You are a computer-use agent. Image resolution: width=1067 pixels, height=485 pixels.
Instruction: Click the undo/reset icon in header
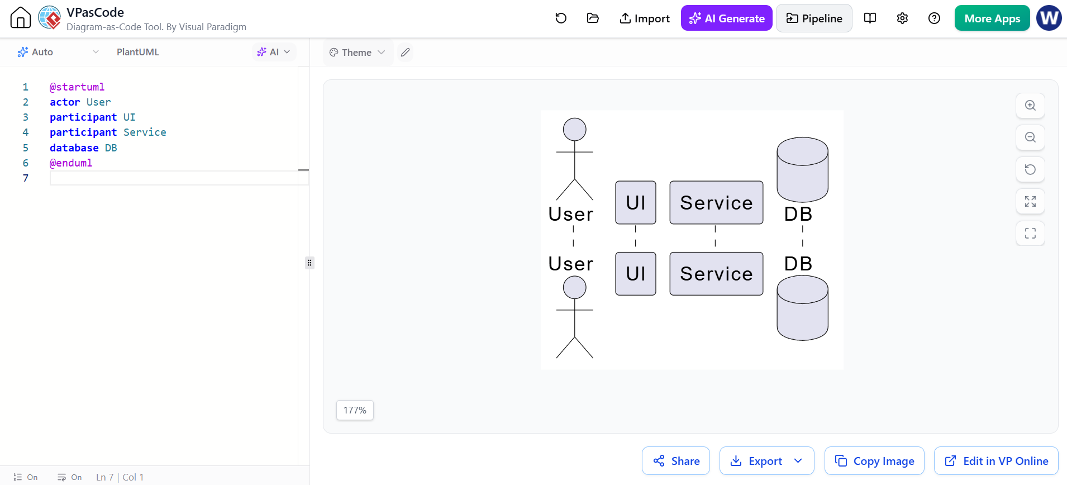point(561,18)
